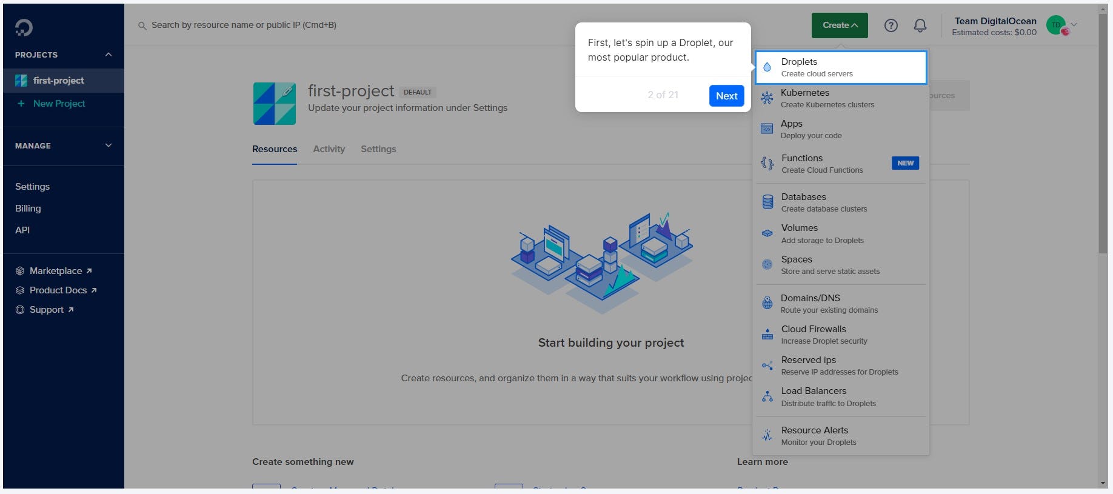Click the 'Start building your project' heading
The height and width of the screenshot is (494, 1113).
coord(611,343)
